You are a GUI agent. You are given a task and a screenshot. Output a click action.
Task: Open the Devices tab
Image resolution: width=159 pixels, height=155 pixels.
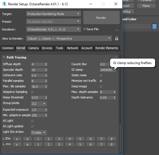point(47,48)
